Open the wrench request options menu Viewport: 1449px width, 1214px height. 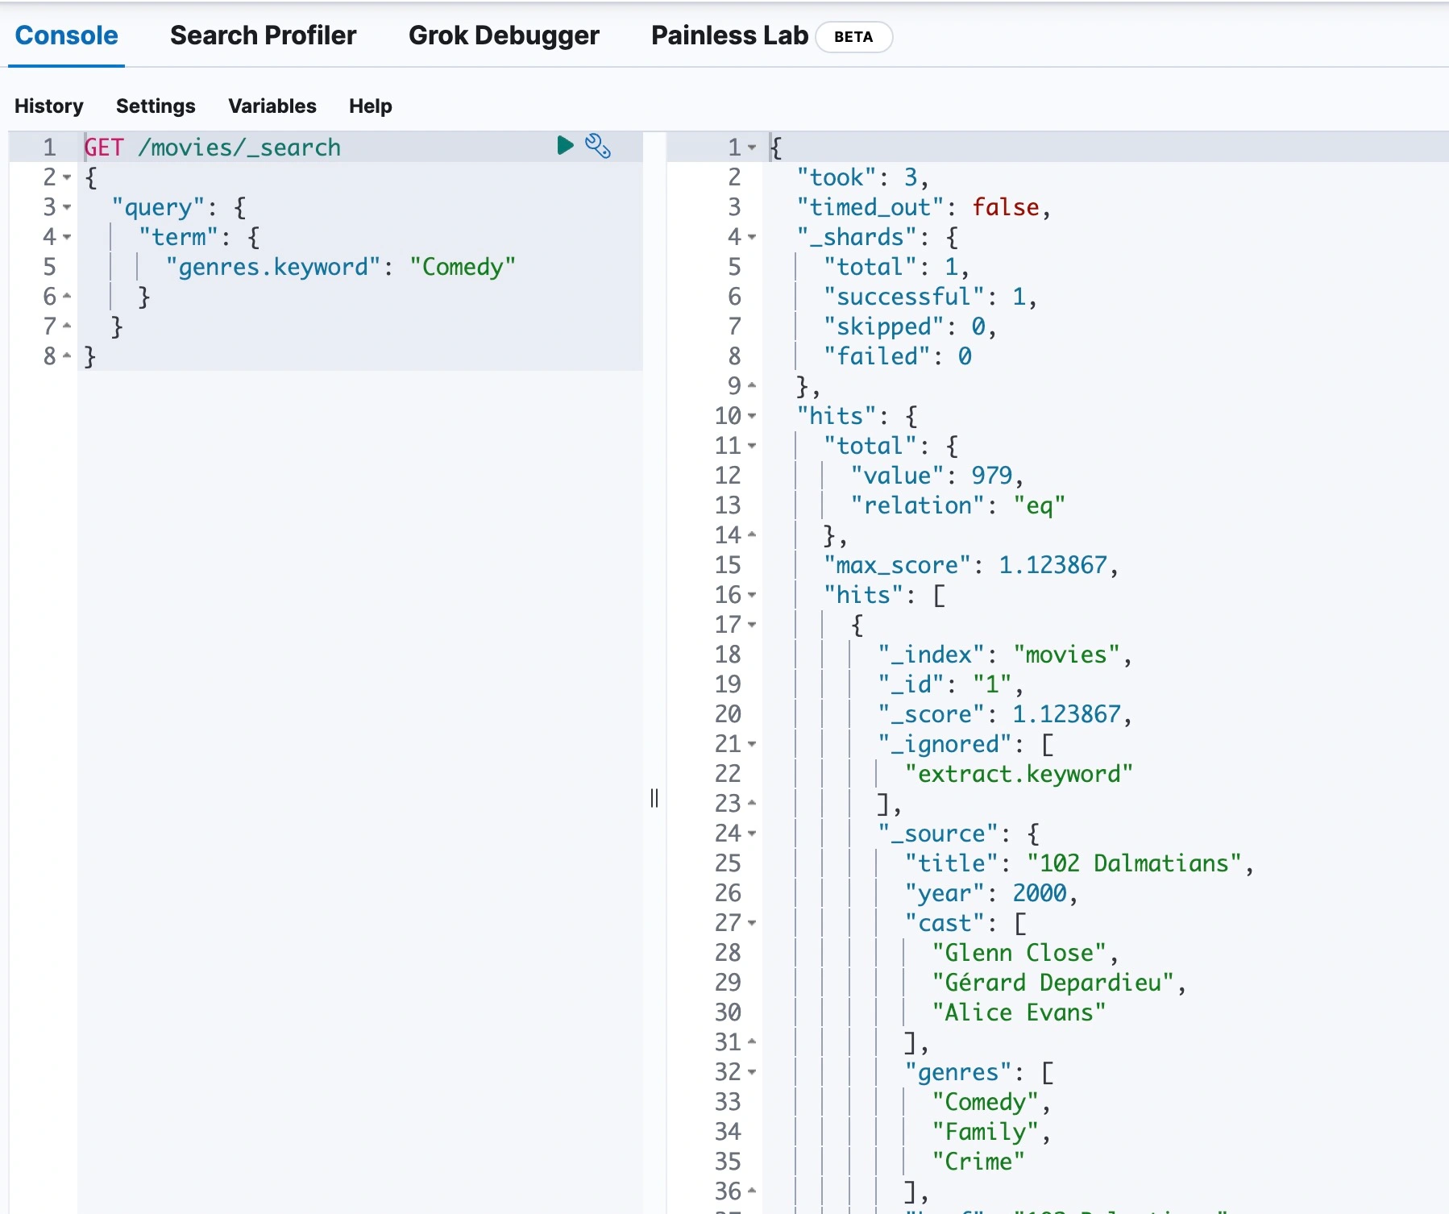click(597, 146)
